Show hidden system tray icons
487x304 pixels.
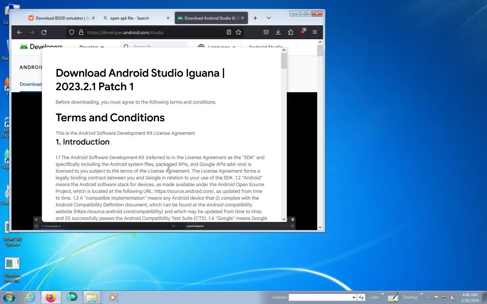(428, 298)
